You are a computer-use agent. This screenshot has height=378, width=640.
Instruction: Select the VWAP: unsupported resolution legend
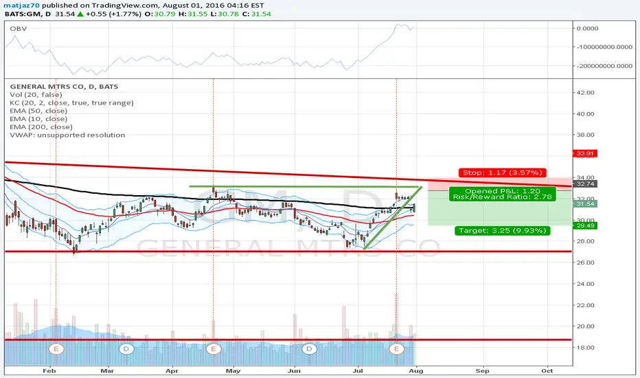pyautogui.click(x=67, y=135)
